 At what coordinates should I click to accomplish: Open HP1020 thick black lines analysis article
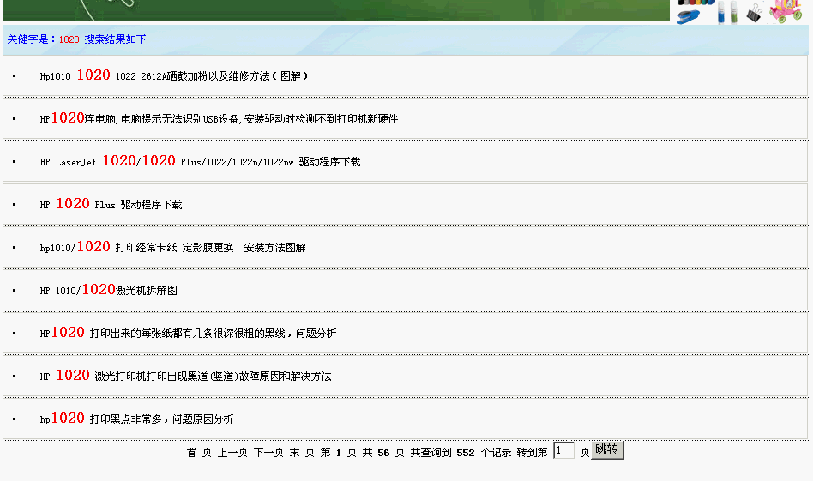tap(188, 333)
